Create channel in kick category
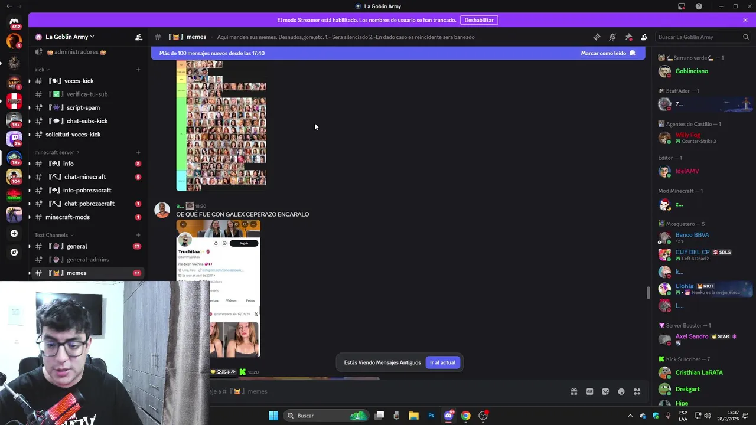The image size is (756, 425). click(138, 70)
